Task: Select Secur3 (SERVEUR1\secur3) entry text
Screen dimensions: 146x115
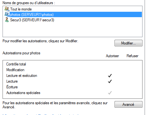Action: [x=32, y=20]
